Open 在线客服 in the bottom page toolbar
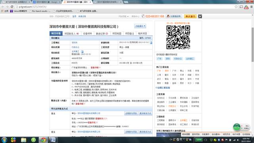Screen dimensions: 254x143 point(246,134)
